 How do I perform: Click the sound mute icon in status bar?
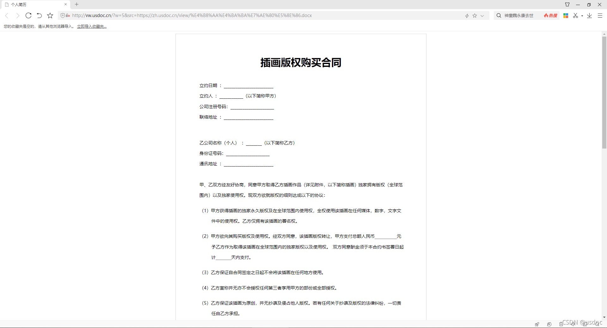(573, 324)
